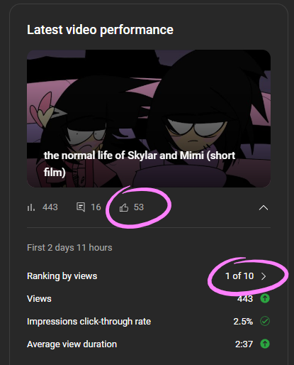Viewport: 294px width, 365px height.
Task: Open the ranking list via right chevron
Action: (264, 276)
